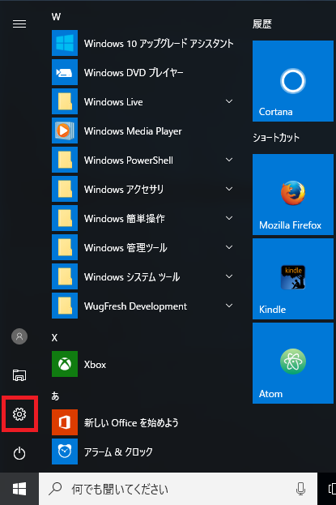This screenshot has height=505, width=336.
Task: Expand the Windows アクセサリ chevron
Action: 229,189
